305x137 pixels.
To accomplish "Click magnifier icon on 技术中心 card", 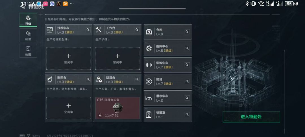I will 88,29.
